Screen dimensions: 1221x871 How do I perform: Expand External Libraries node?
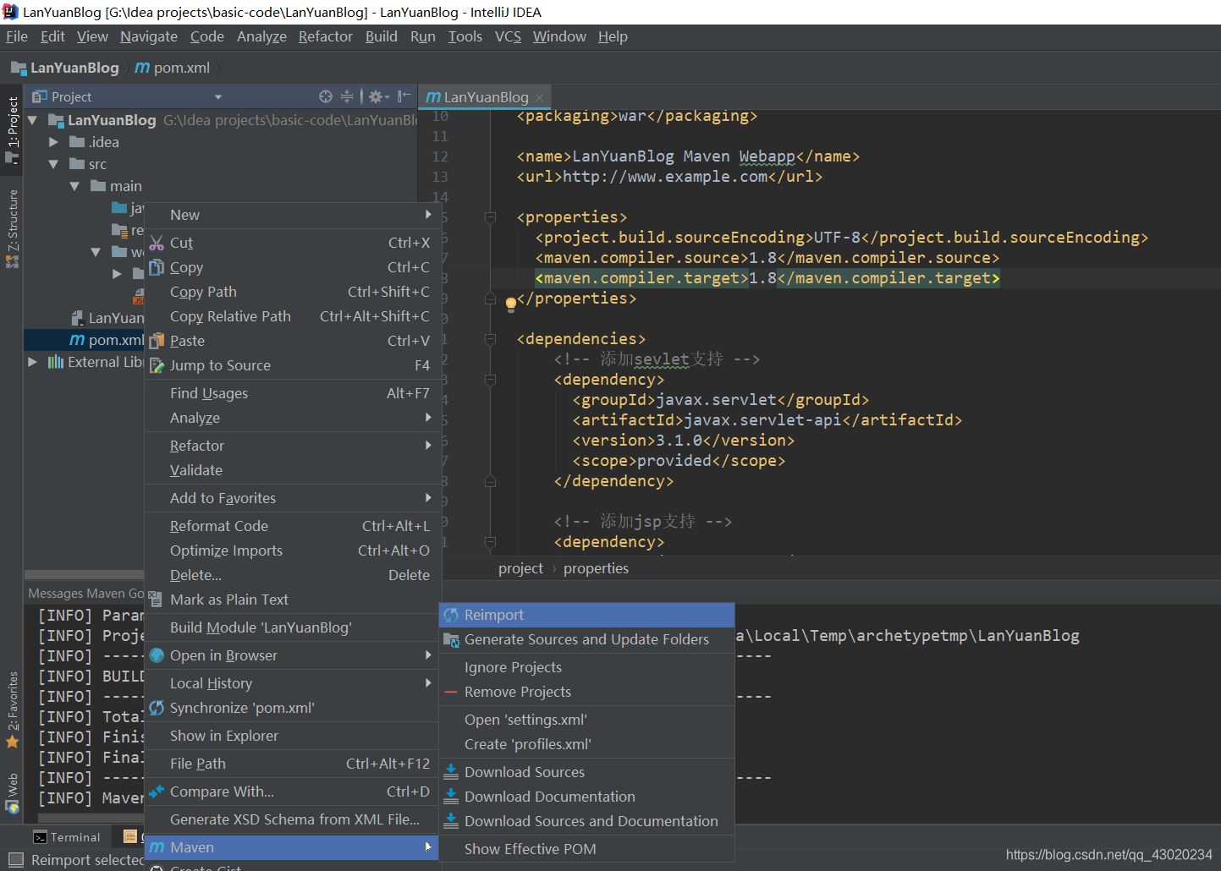(32, 362)
